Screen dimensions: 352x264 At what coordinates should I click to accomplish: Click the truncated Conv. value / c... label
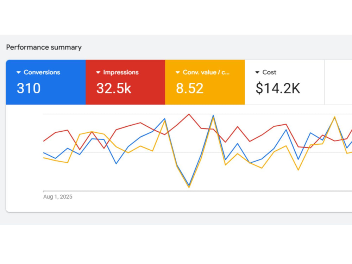(206, 72)
